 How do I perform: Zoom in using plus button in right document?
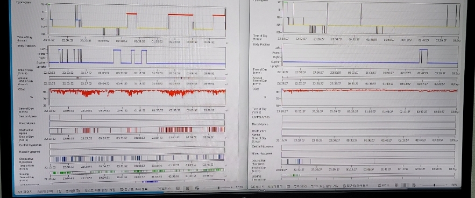point(447,185)
